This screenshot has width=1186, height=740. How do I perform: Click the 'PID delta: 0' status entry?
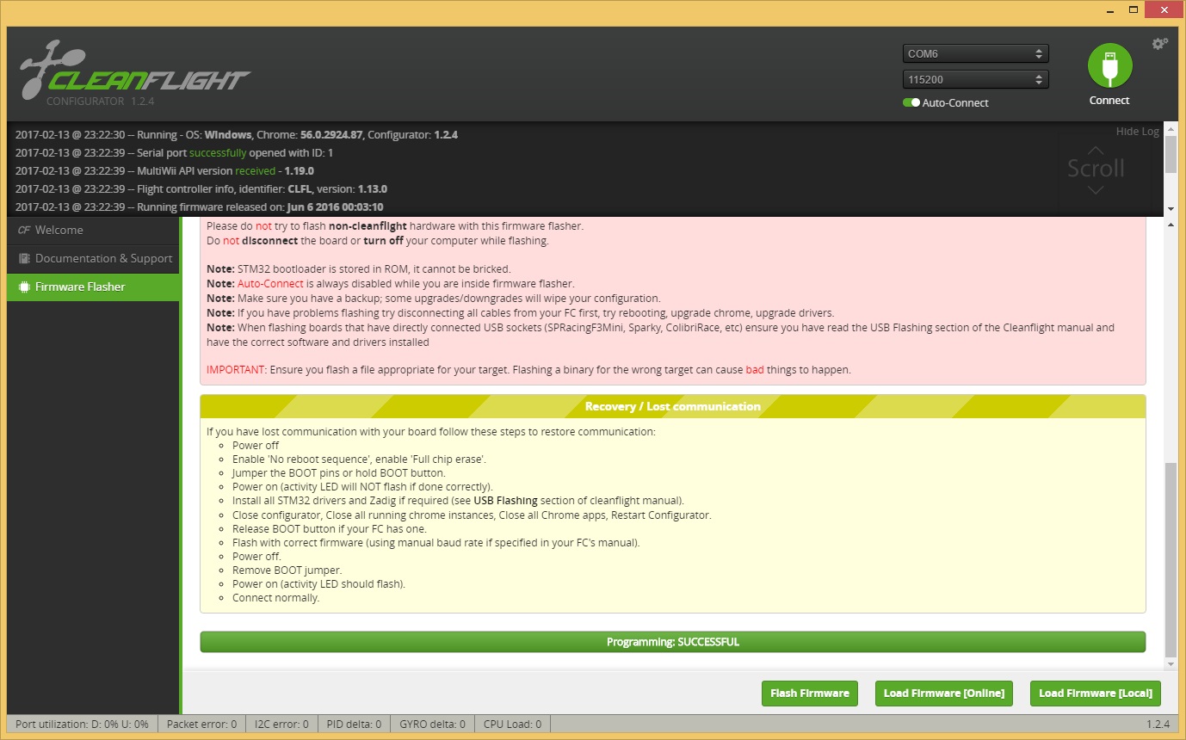point(353,725)
